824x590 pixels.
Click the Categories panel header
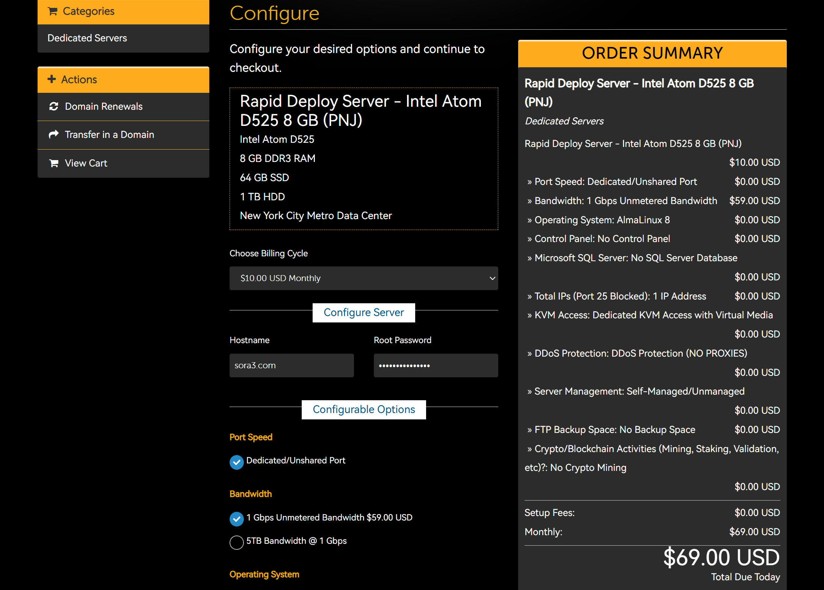pos(123,12)
